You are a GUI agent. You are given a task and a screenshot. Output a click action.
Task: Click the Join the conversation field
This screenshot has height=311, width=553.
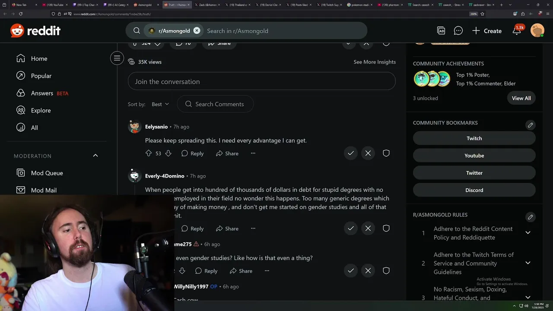coord(261,81)
